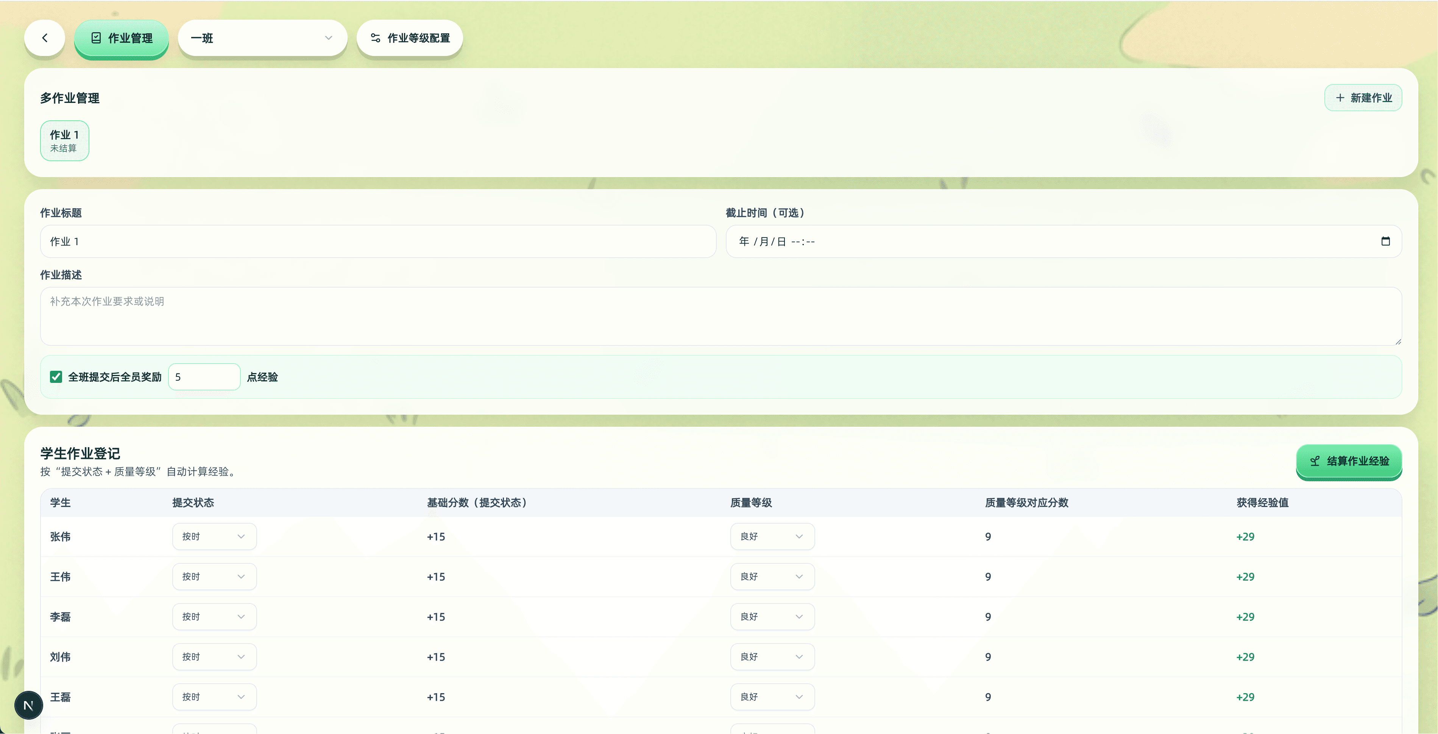Open 王伟's 质量等级 dropdown
The height and width of the screenshot is (734, 1438).
[x=772, y=577]
